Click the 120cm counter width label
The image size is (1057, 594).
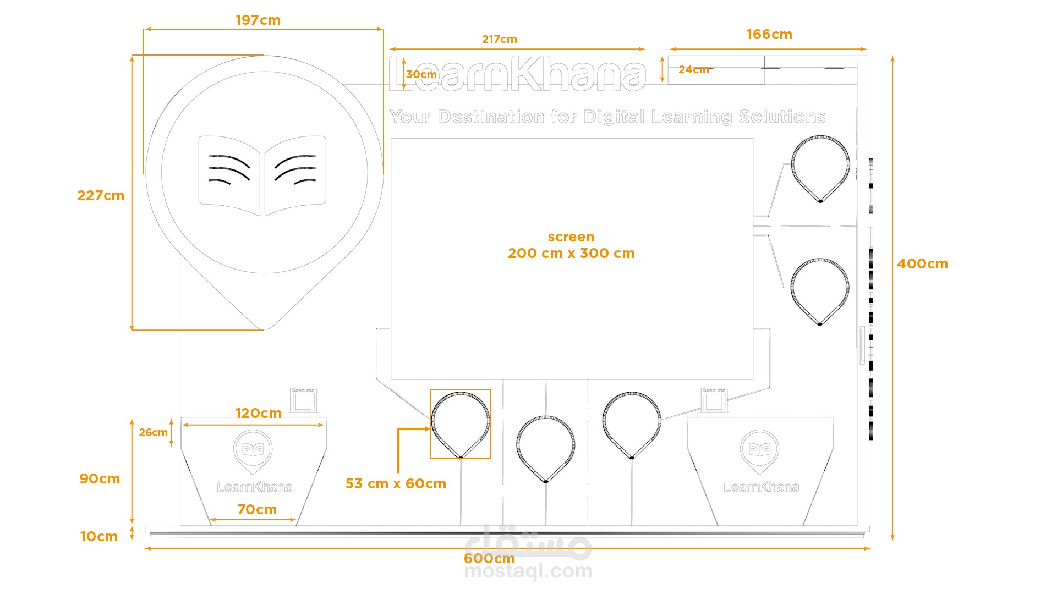click(x=258, y=413)
